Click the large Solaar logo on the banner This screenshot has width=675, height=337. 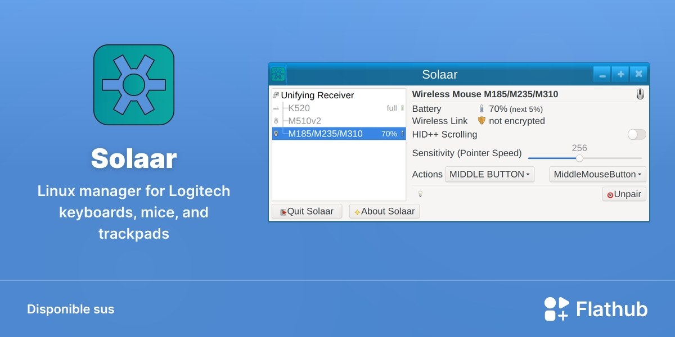pos(134,85)
